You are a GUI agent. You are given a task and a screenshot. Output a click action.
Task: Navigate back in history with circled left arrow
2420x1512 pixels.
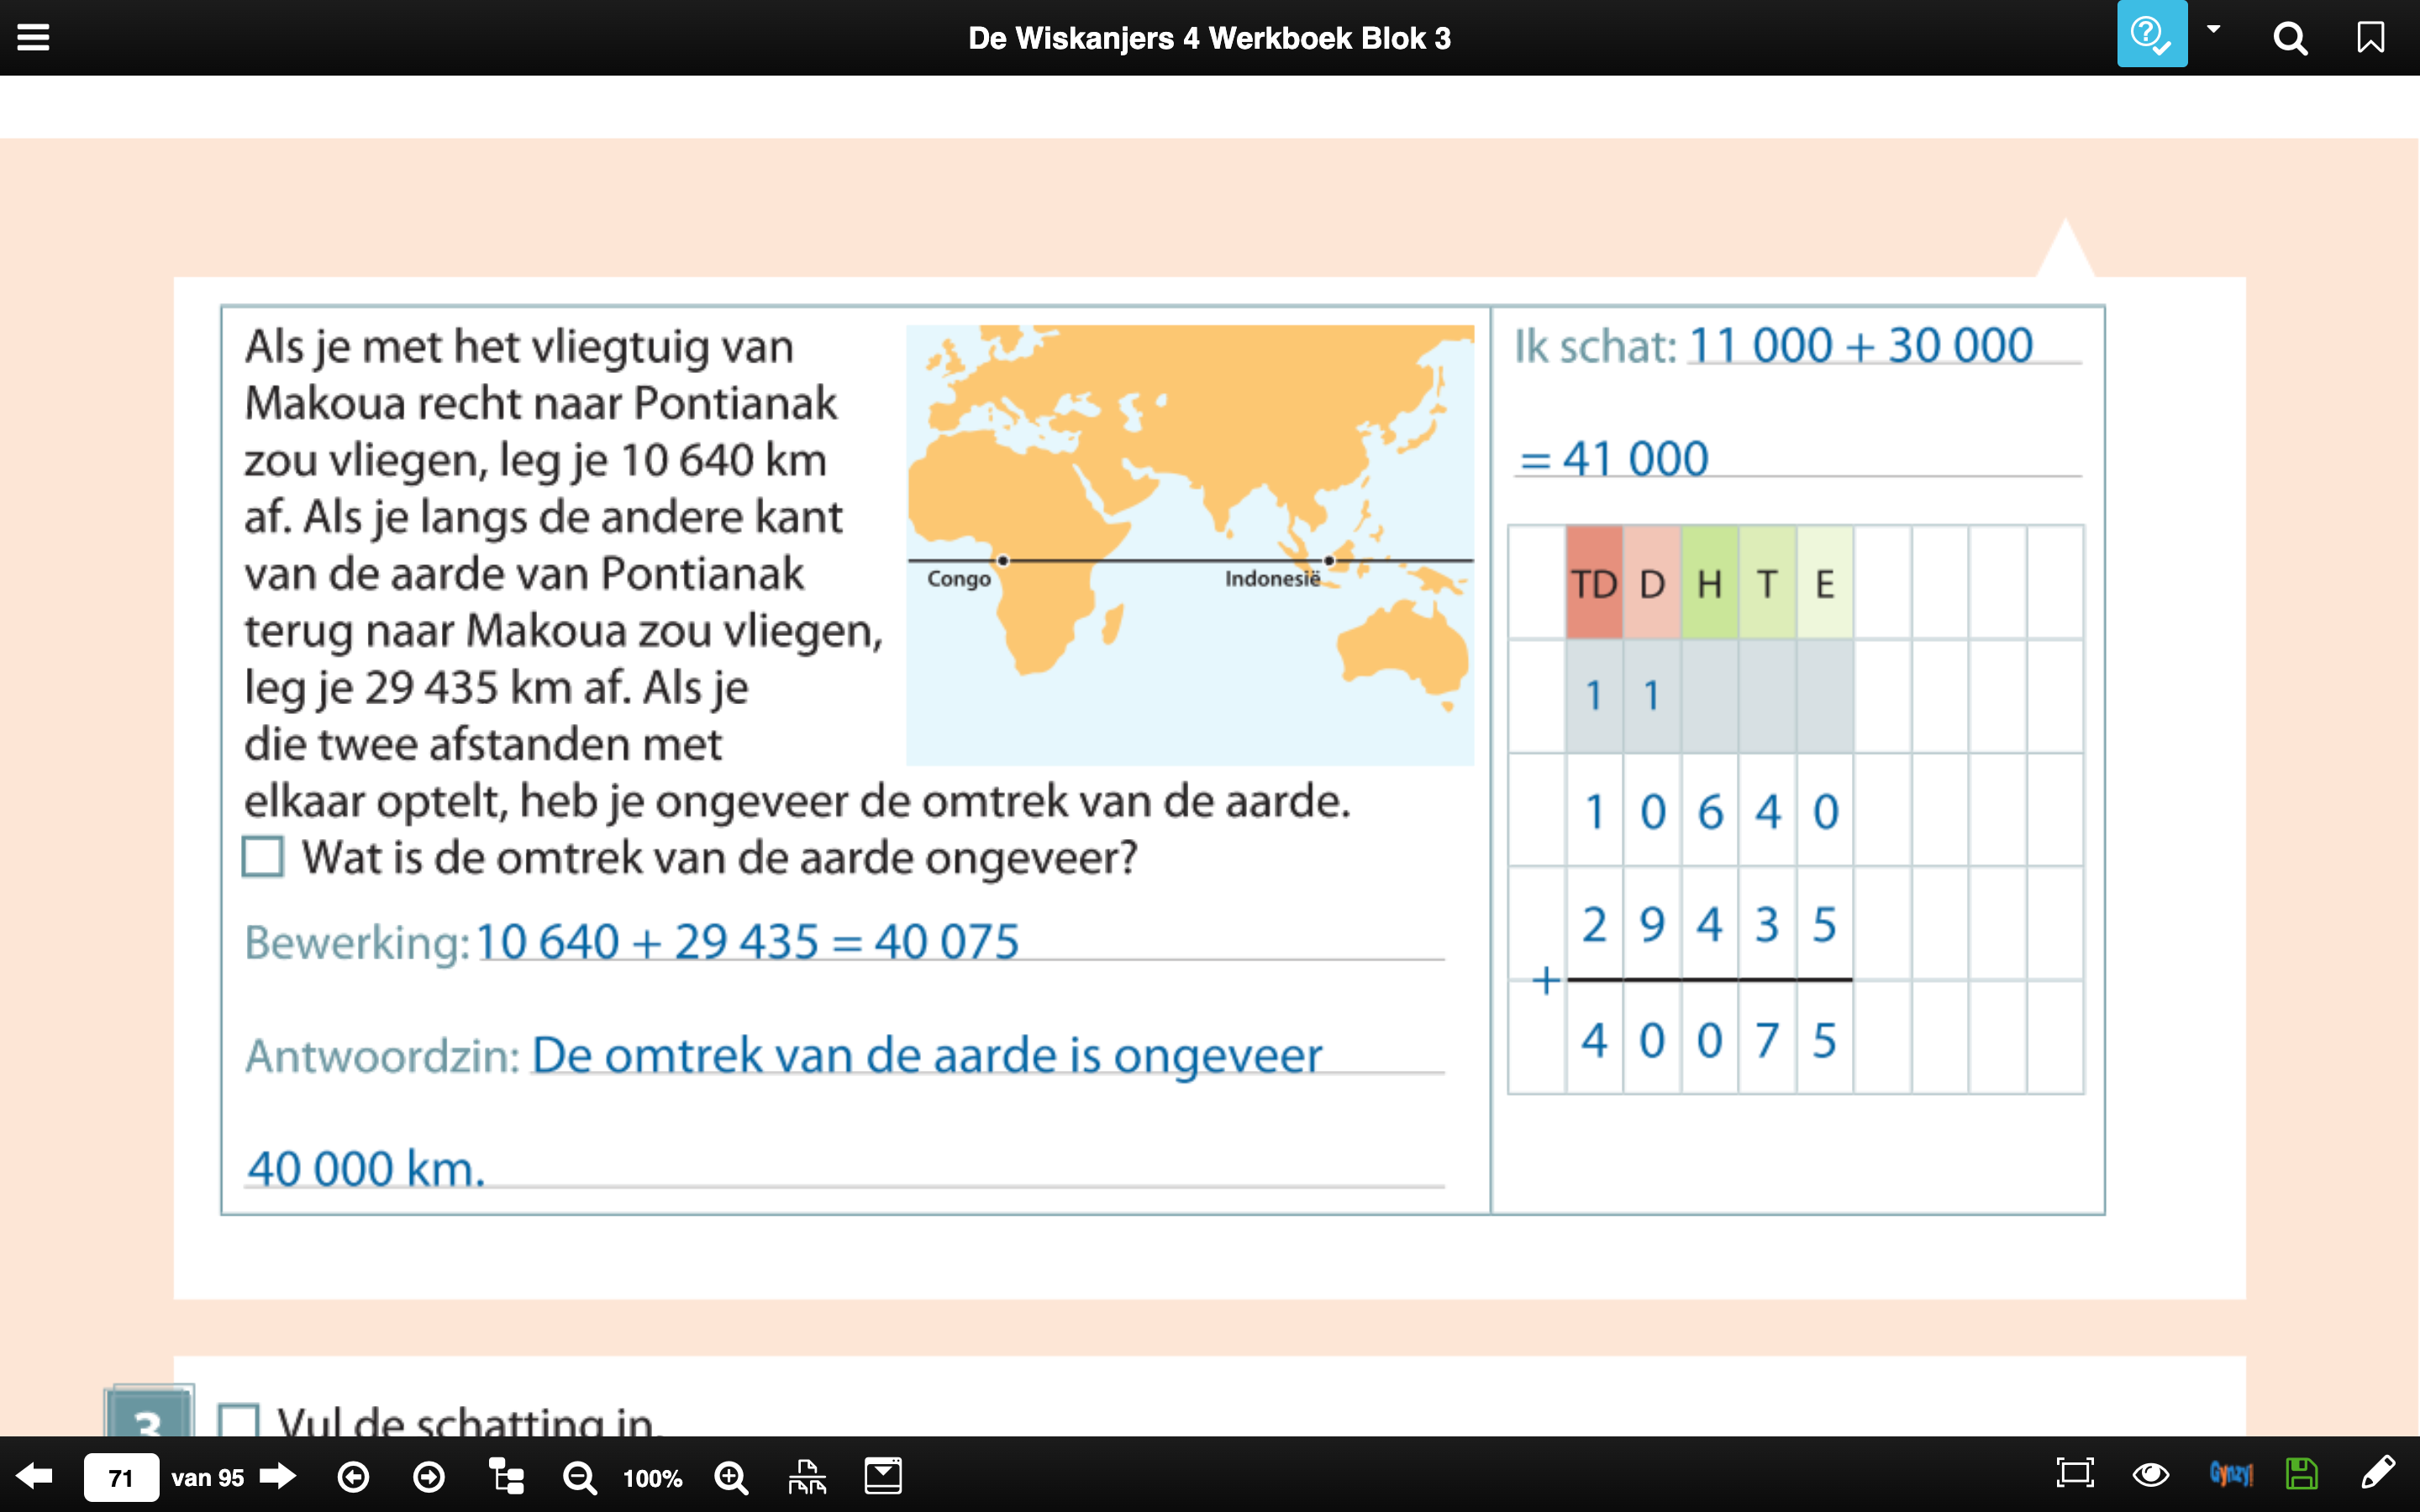[x=353, y=1477]
